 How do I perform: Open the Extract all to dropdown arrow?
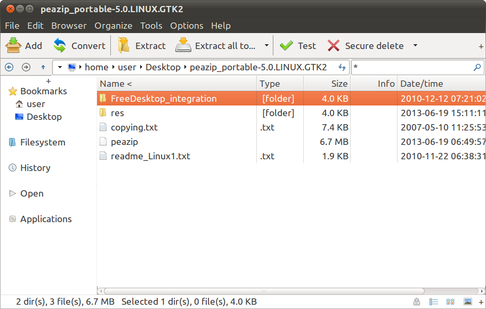(x=266, y=46)
